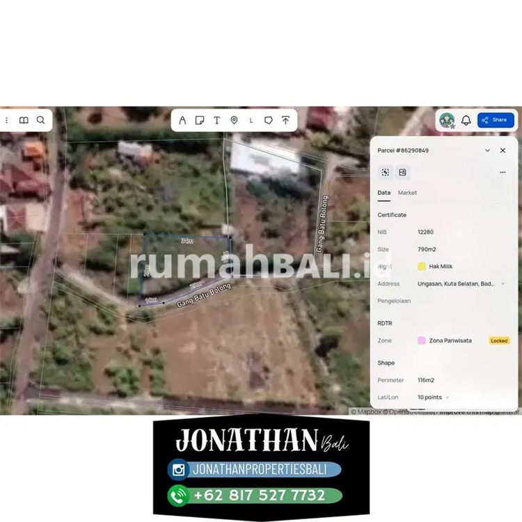Close the Parcel #86290849 panel
Screen dimensions: 522x522
tap(503, 150)
